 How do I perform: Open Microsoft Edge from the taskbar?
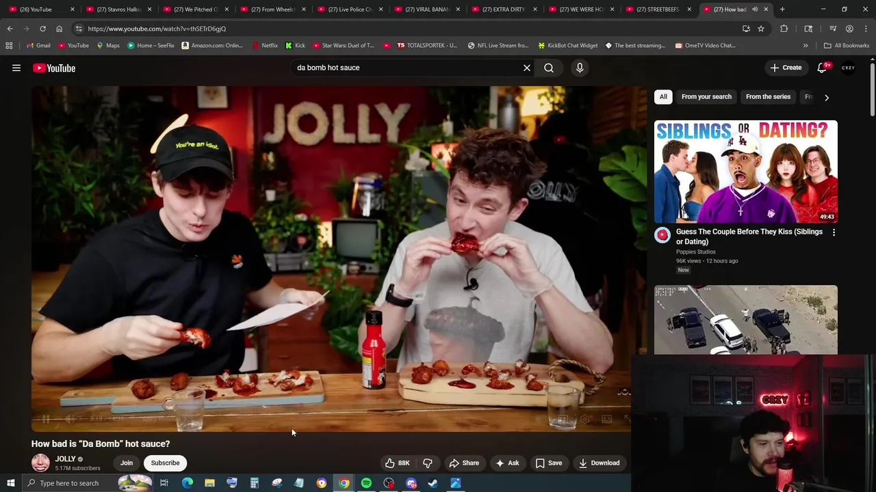(188, 483)
